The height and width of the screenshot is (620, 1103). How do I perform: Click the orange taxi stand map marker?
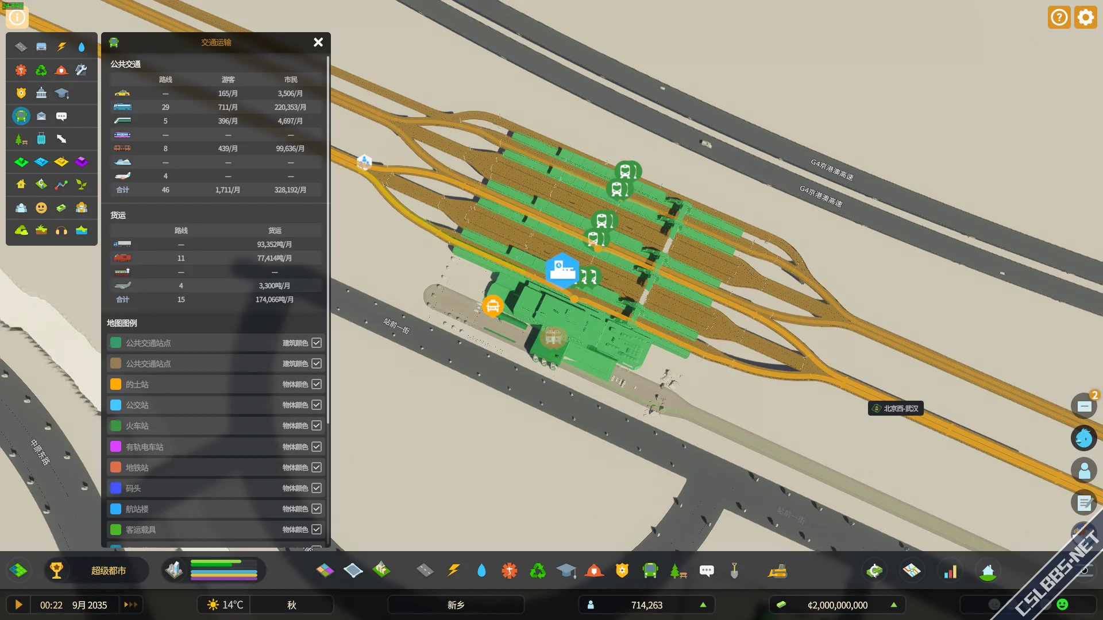click(x=492, y=306)
